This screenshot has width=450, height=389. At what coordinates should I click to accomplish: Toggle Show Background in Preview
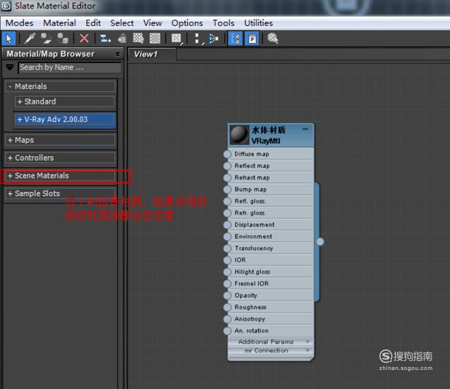click(x=155, y=38)
